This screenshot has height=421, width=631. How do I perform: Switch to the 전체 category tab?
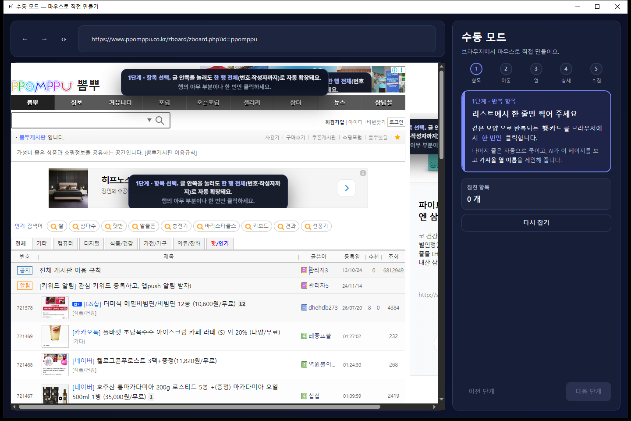[21, 244]
